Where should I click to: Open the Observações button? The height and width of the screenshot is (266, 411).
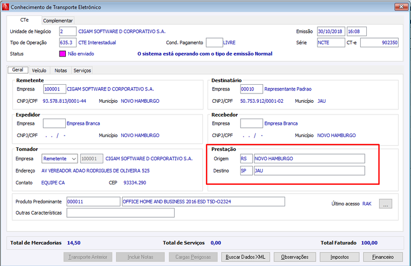click(x=295, y=257)
